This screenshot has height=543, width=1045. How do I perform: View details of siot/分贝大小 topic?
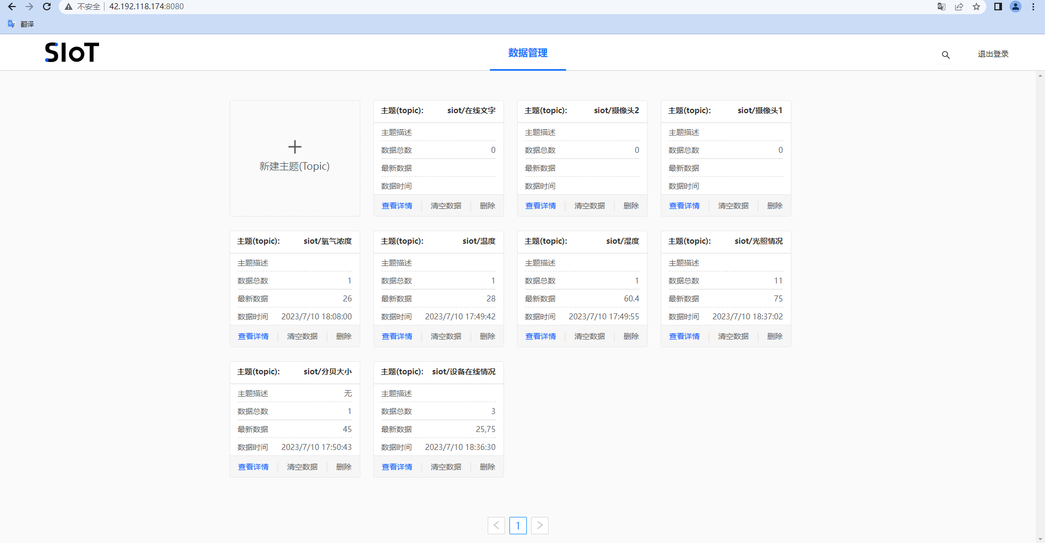(253, 467)
